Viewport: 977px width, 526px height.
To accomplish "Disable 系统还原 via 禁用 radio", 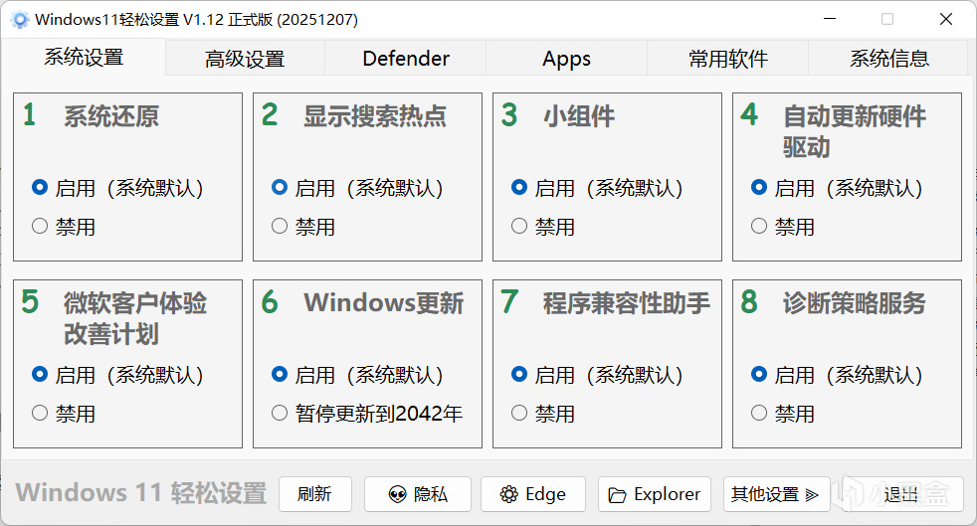I will coord(40,227).
